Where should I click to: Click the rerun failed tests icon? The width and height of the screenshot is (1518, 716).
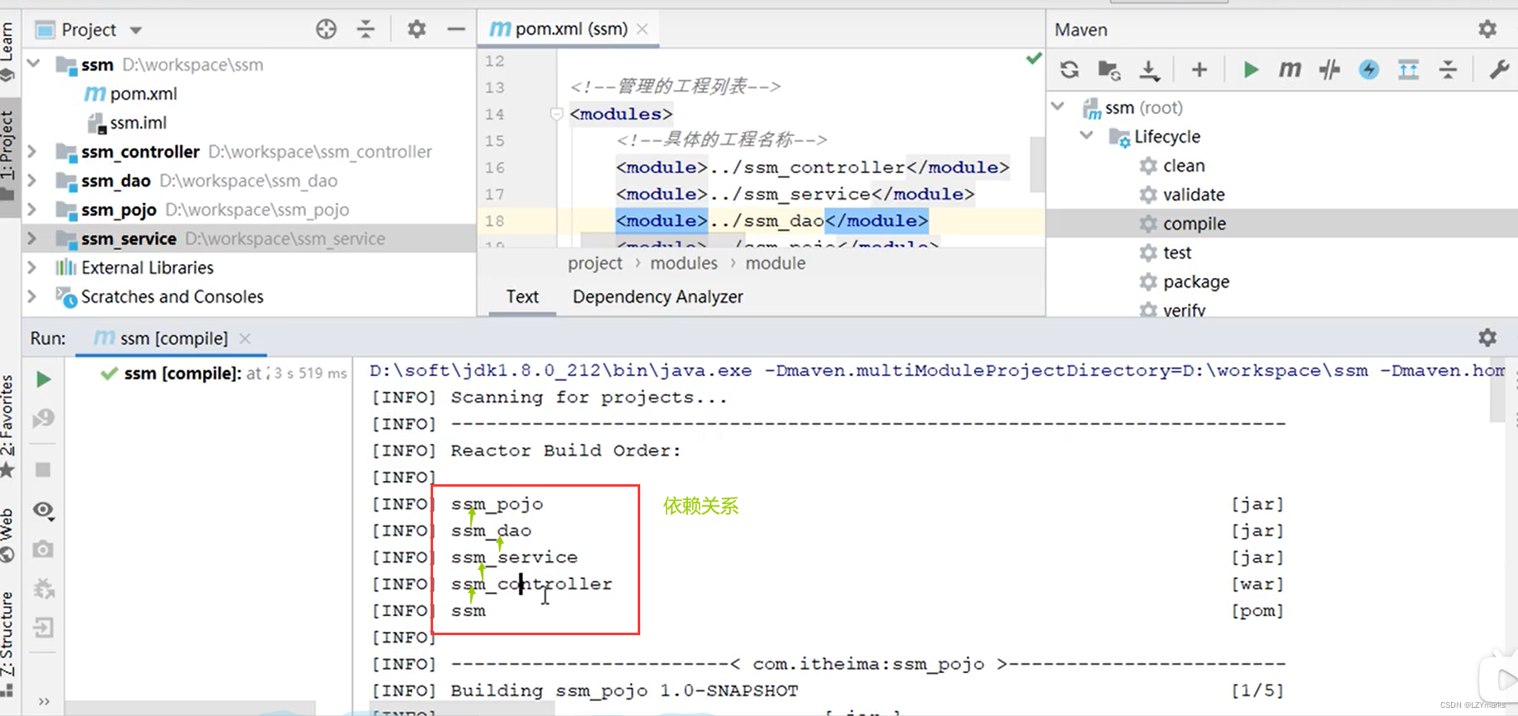coord(44,419)
